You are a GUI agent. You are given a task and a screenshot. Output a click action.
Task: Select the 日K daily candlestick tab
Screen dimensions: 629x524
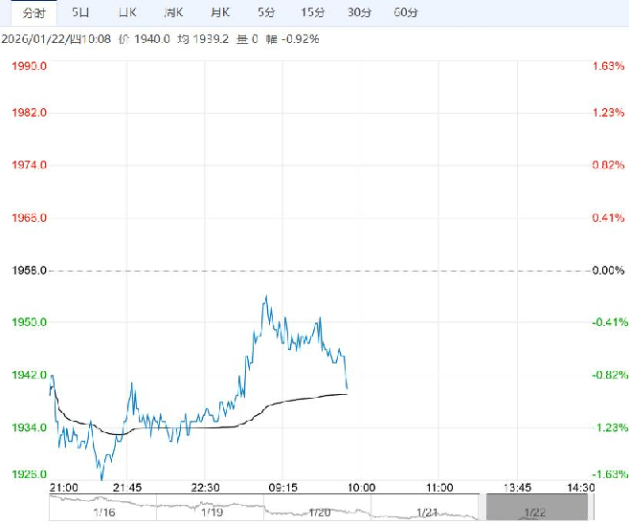[126, 13]
